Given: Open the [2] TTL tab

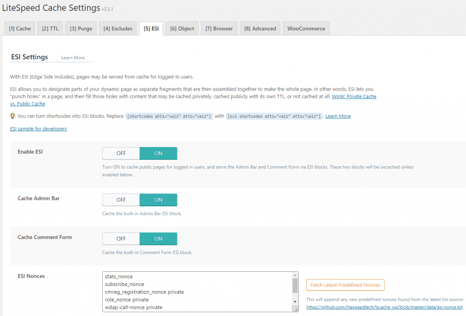Looking at the screenshot, I should 50,28.
